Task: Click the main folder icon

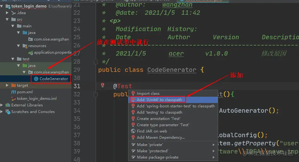Action: [x=19, y=26]
